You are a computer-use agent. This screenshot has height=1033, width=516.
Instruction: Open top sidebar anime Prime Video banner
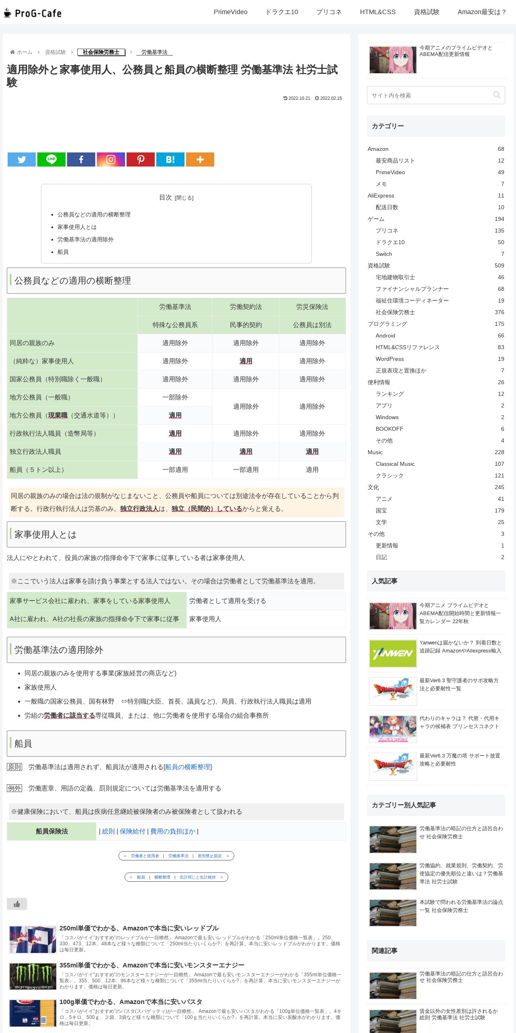pos(436,60)
